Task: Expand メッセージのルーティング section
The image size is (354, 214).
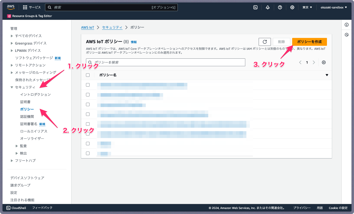Action: pos(12,73)
